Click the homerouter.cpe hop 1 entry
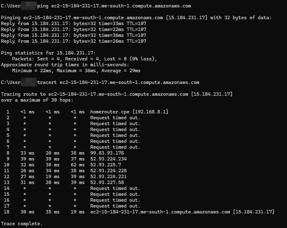The height and width of the screenshot is (228, 287). coord(129,112)
